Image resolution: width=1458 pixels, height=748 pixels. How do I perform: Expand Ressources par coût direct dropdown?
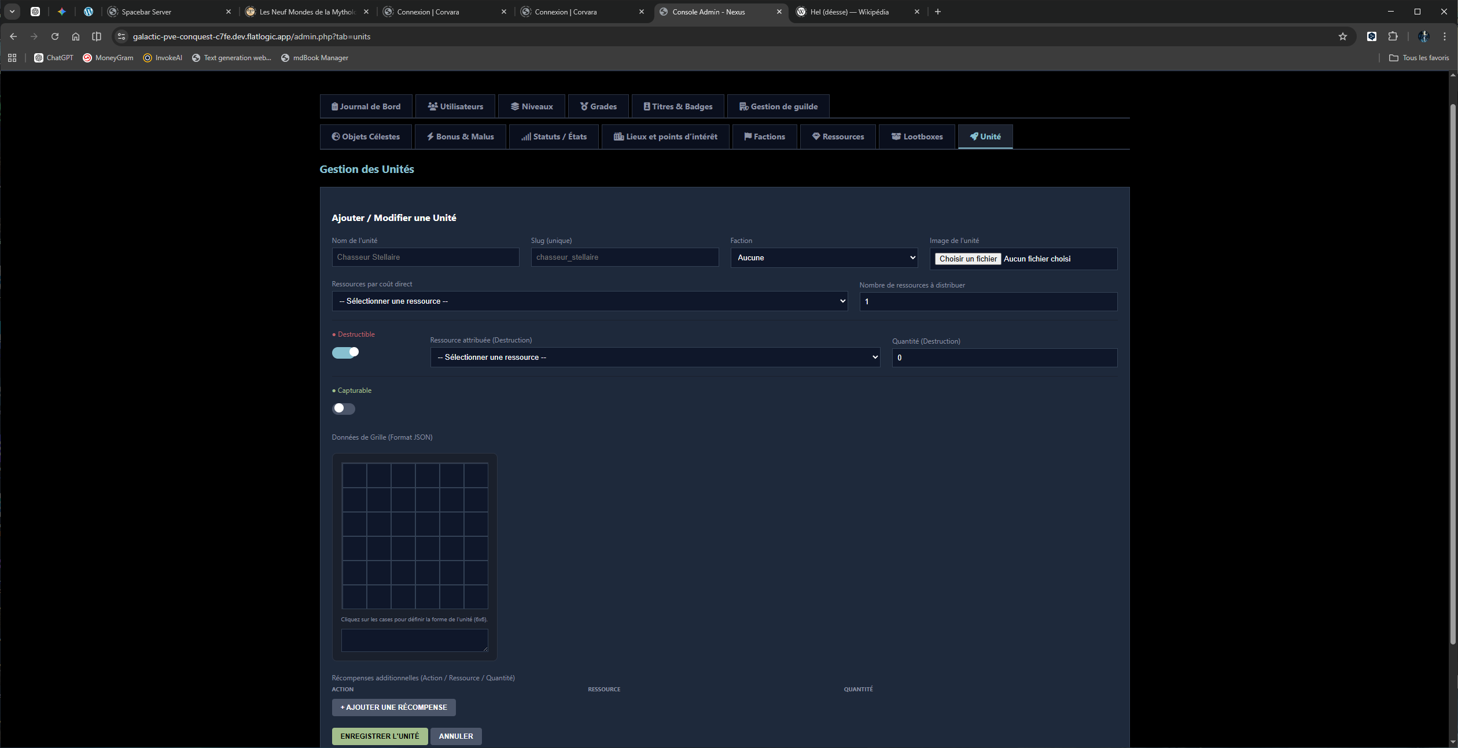[590, 301]
